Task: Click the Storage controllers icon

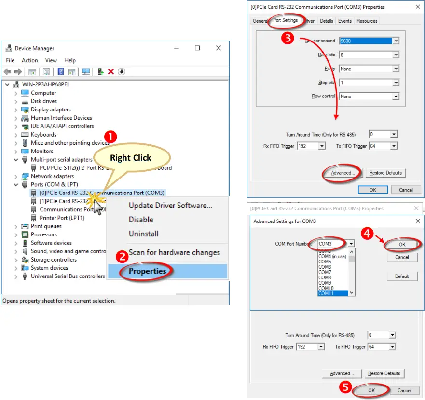Action: point(25,260)
